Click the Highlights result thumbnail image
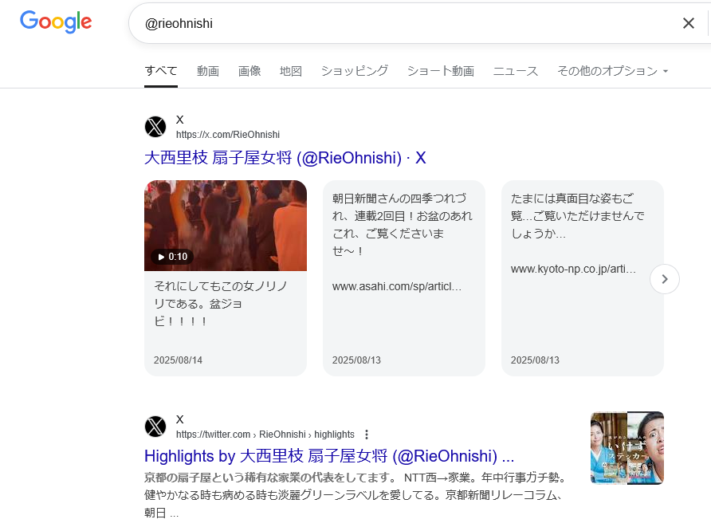 tap(627, 448)
